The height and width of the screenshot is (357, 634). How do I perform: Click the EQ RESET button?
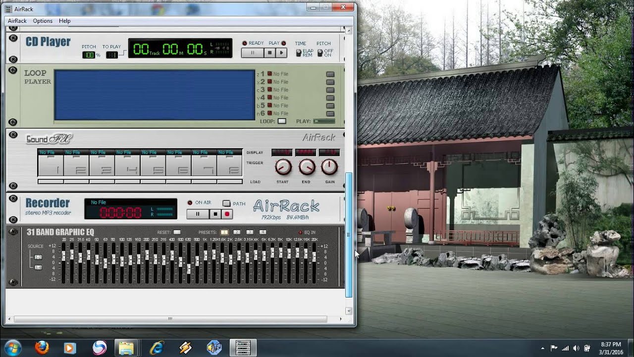click(177, 232)
